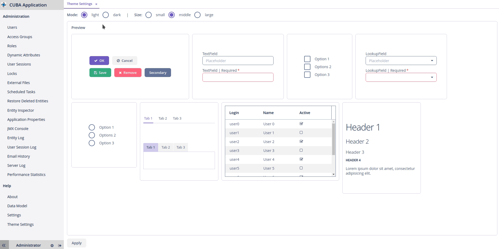Click the settings gear icon beside Administrator

pyautogui.click(x=52, y=246)
